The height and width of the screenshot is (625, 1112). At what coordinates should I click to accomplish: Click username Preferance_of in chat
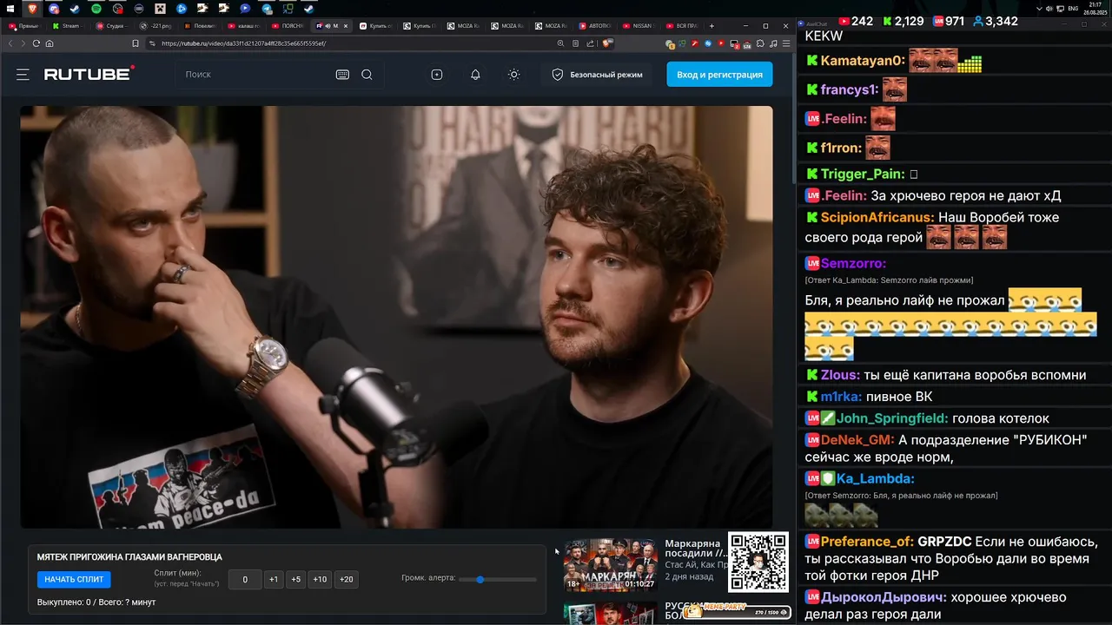(x=867, y=542)
